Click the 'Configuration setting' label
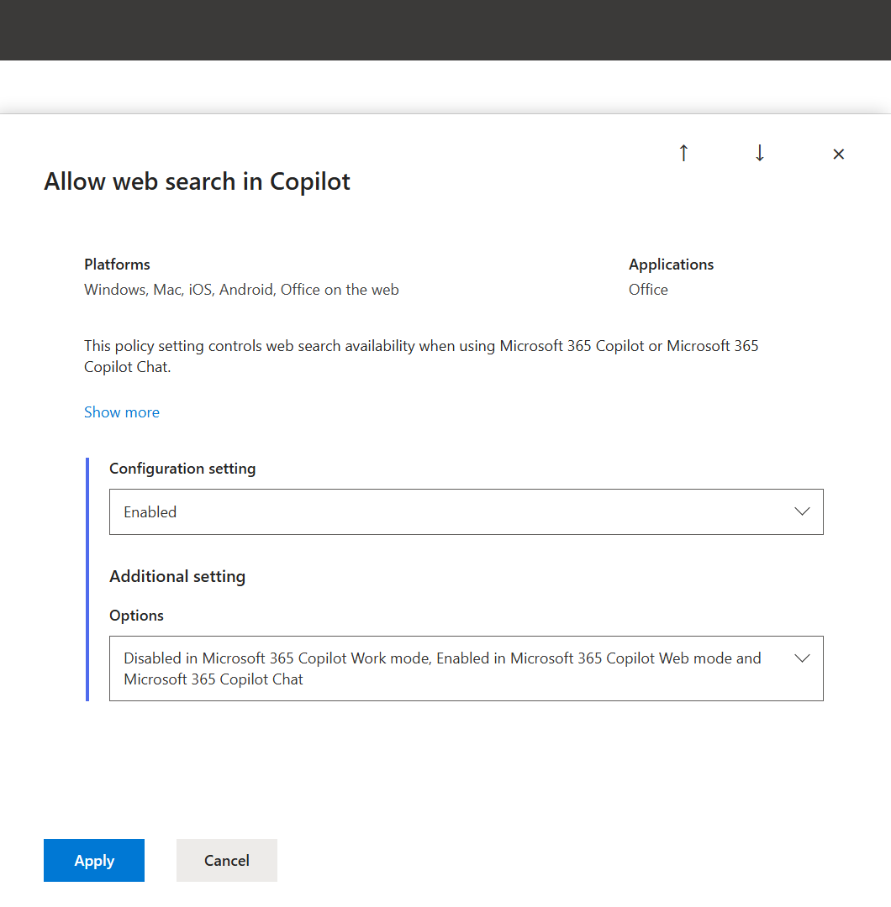Screen dimensions: 891x907 (x=182, y=469)
